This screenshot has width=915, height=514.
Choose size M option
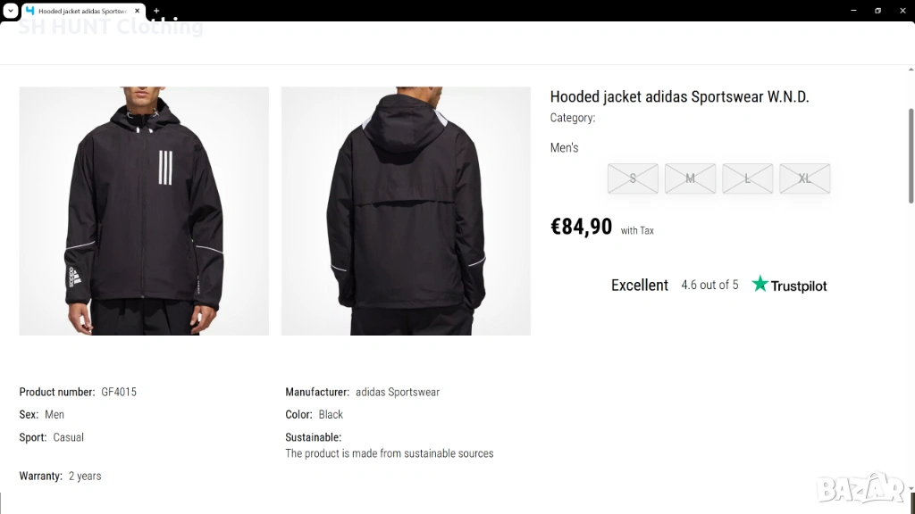(690, 178)
